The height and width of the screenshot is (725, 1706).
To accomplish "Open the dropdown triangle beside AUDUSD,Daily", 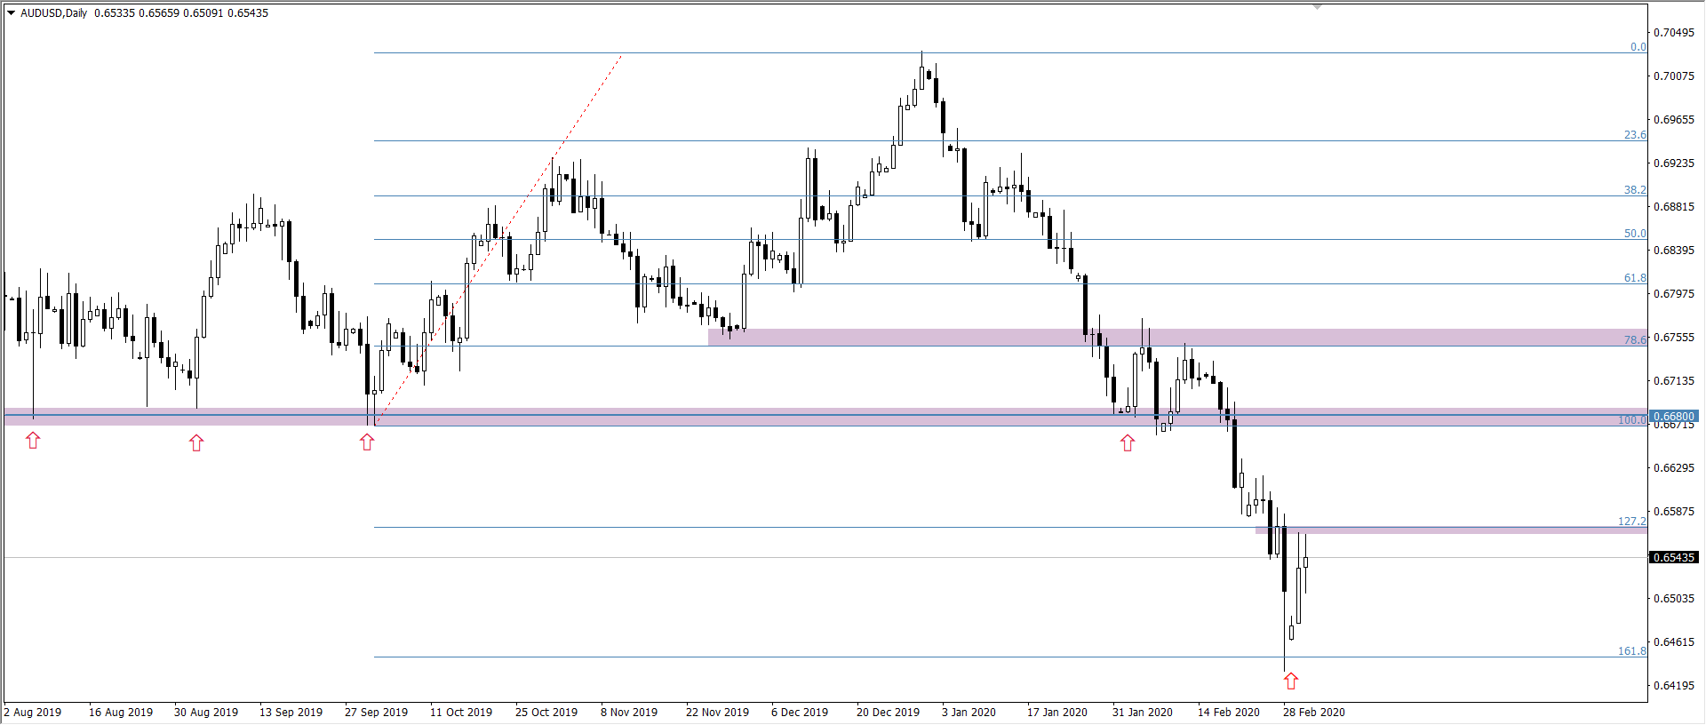I will pyautogui.click(x=12, y=13).
